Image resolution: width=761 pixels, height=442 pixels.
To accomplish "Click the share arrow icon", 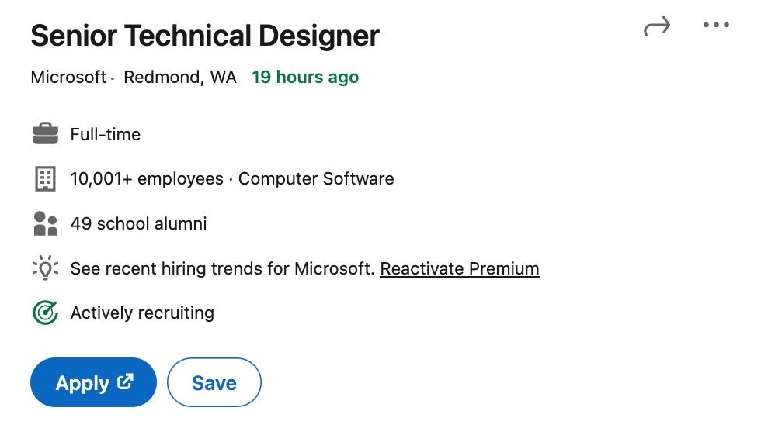I will pos(656,28).
